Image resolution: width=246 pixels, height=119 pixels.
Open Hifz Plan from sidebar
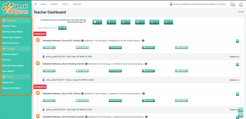click(6, 60)
